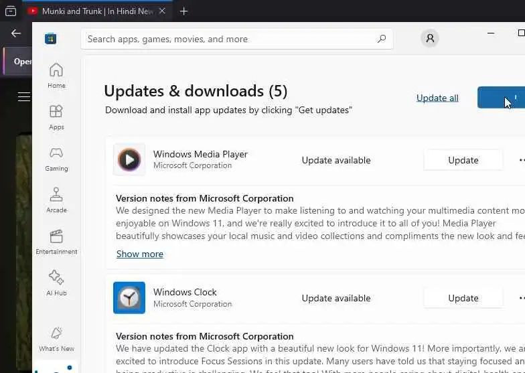Click the Open button behind Store
Screen dimensions: 525x373
pyautogui.click(x=17, y=62)
